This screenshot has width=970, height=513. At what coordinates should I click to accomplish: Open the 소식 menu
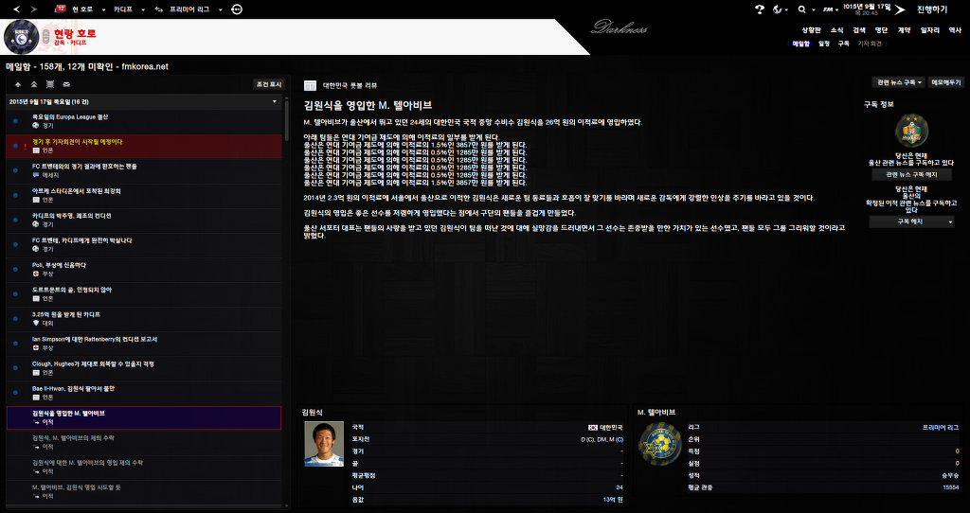click(x=837, y=29)
